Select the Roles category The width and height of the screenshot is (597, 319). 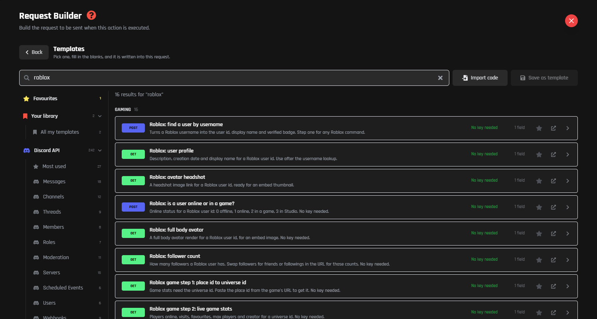click(x=67, y=242)
